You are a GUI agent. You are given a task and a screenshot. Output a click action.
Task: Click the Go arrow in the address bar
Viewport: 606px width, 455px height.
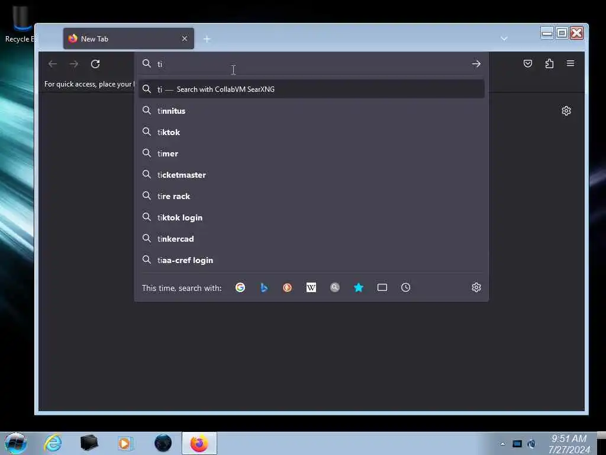(x=476, y=64)
